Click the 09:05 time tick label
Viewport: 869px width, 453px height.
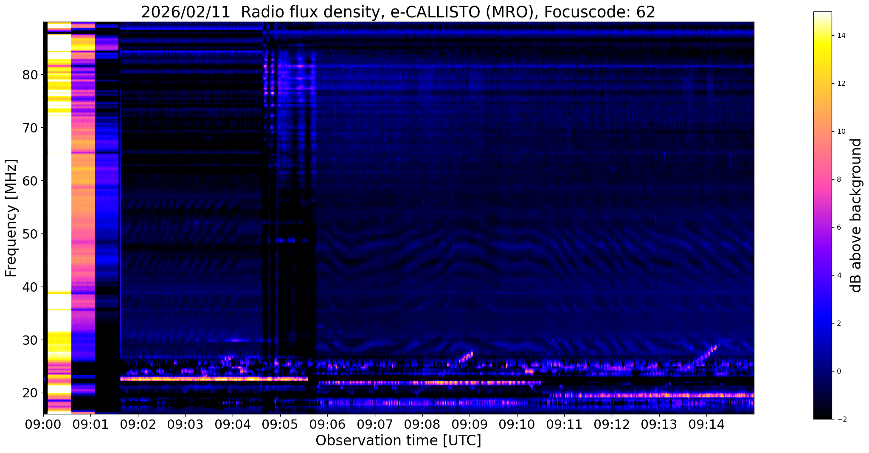pos(280,424)
